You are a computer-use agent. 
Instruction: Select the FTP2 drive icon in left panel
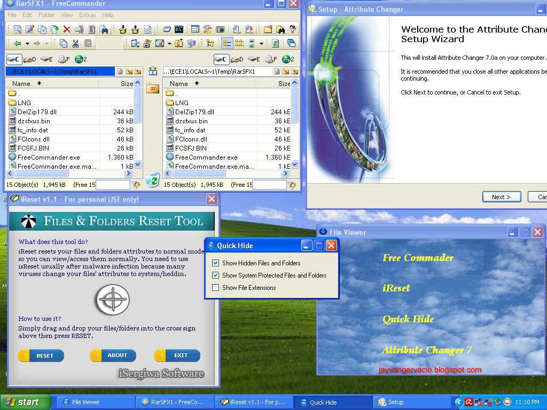79,59
